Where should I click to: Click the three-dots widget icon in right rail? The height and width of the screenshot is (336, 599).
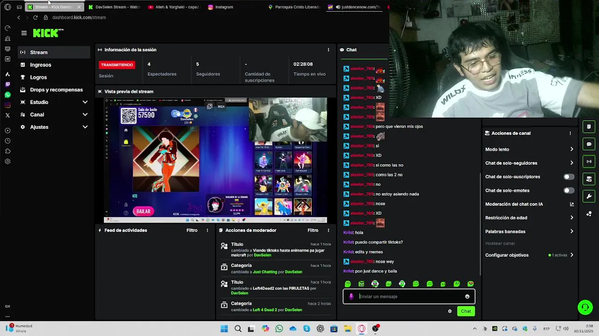pyautogui.click(x=589, y=214)
